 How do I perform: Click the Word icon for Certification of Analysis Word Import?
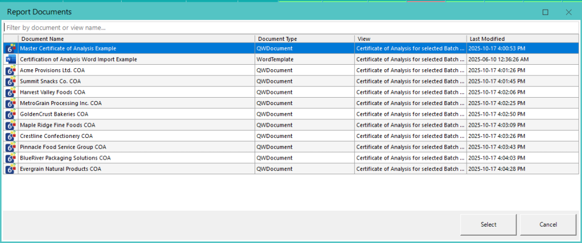tap(10, 60)
